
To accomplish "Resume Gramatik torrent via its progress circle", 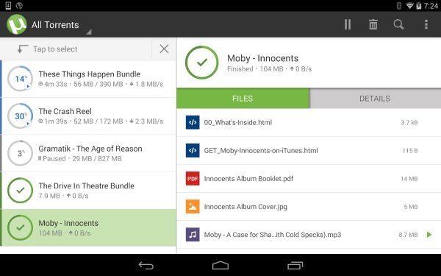I will point(20,153).
